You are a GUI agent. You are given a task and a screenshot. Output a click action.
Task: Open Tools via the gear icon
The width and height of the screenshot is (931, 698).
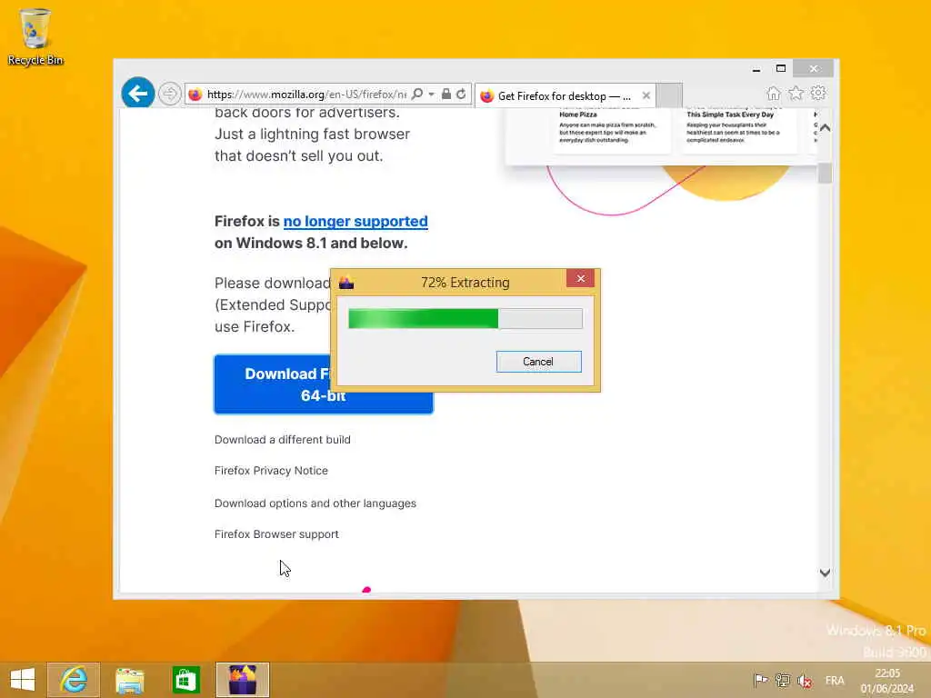pos(818,94)
